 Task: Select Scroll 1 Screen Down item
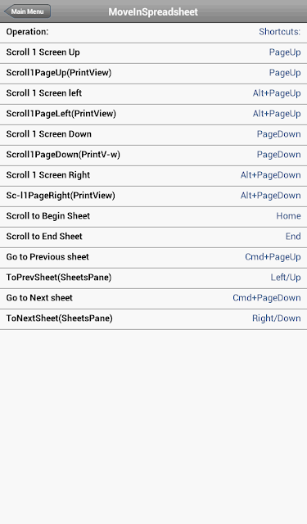coord(153,135)
